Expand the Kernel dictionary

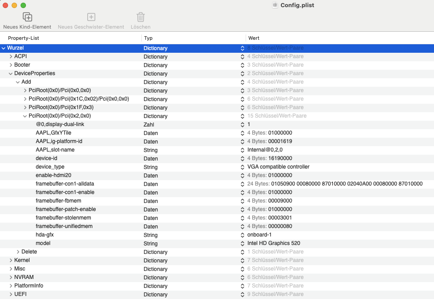[11, 260]
